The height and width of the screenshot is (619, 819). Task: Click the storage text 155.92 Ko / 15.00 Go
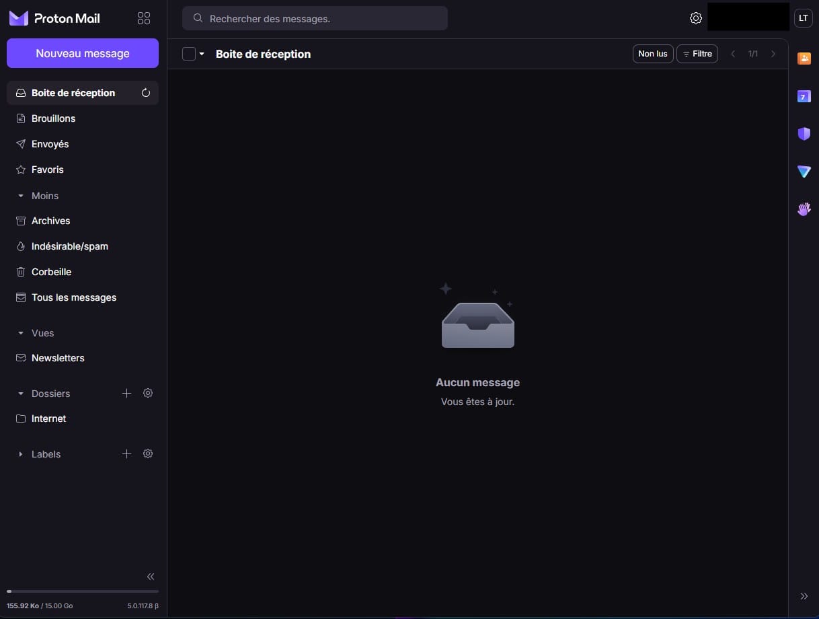(x=40, y=606)
